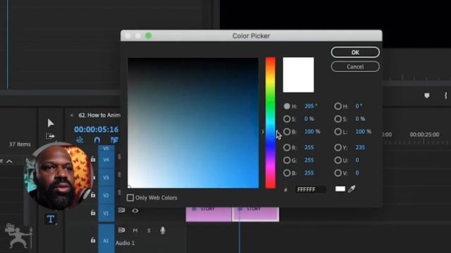Click the 00:00:25:00 ruler time label
Viewport: 451px width, 253px height.
pyautogui.click(x=424, y=134)
